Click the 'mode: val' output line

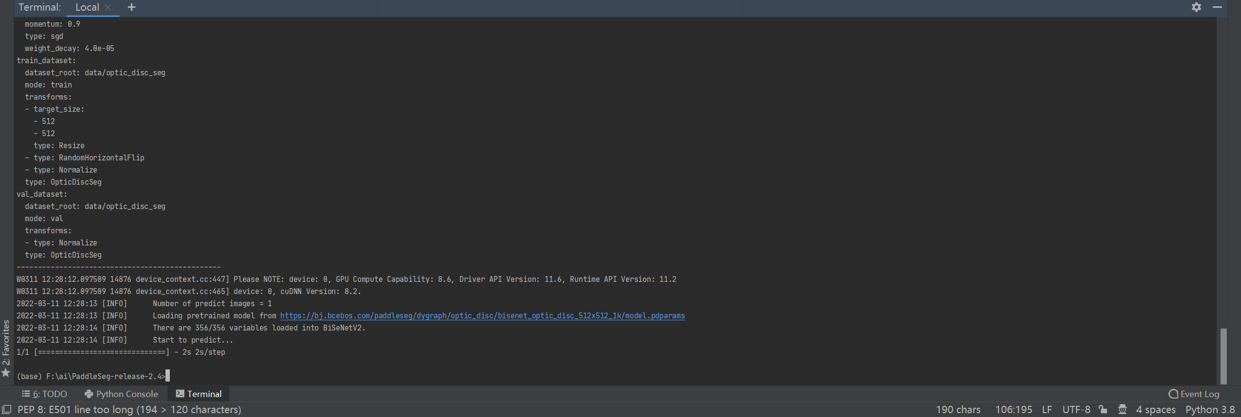click(44, 219)
